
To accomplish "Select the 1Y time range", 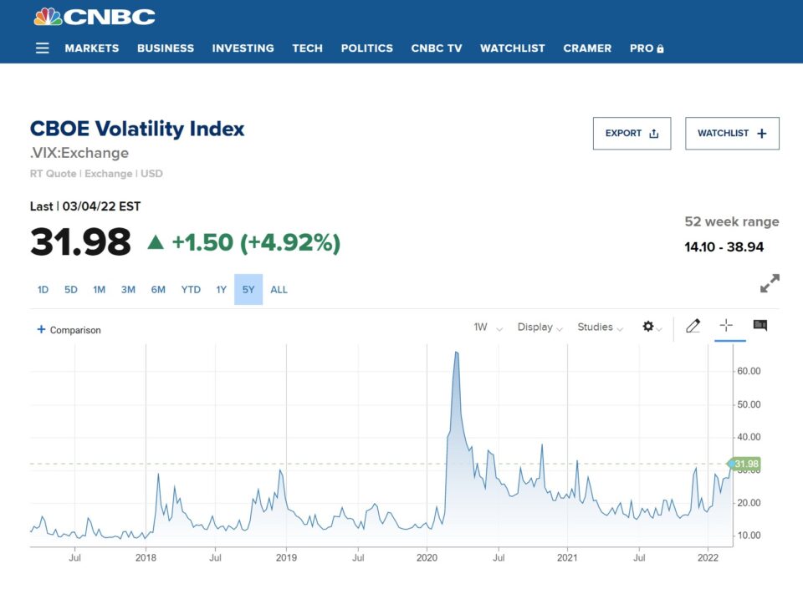I will (222, 290).
